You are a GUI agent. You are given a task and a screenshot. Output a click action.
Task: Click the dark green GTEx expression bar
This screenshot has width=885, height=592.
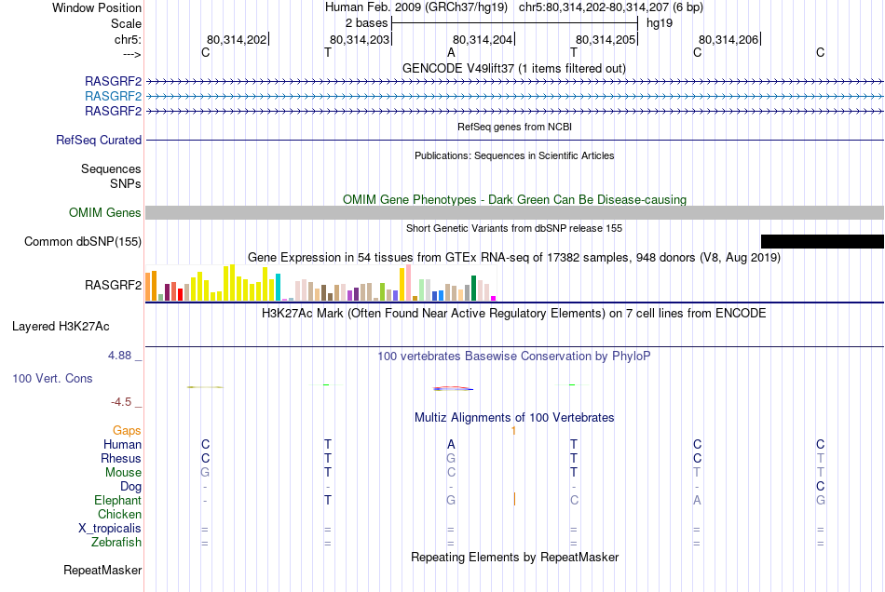pyautogui.click(x=473, y=289)
